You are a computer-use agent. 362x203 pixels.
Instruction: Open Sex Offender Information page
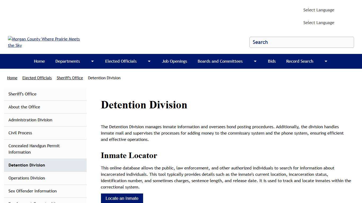coord(32,191)
